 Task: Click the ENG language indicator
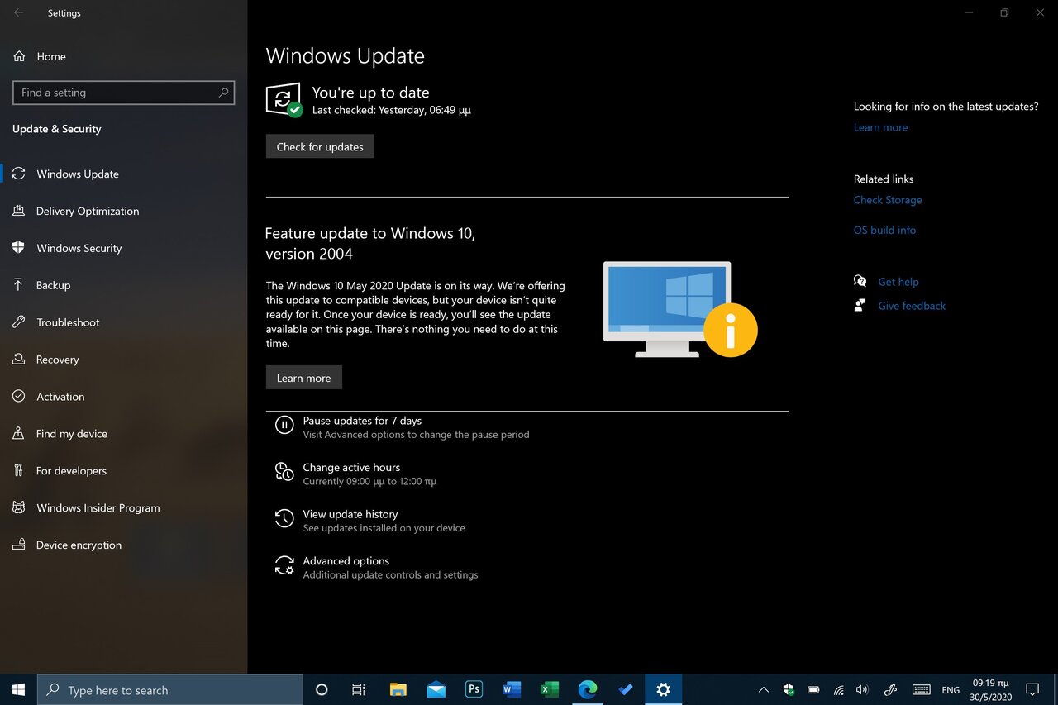pyautogui.click(x=951, y=690)
